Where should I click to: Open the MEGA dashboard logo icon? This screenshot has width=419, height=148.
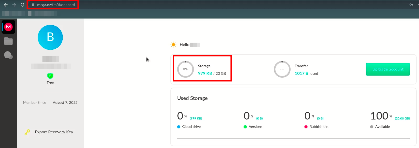(x=8, y=27)
